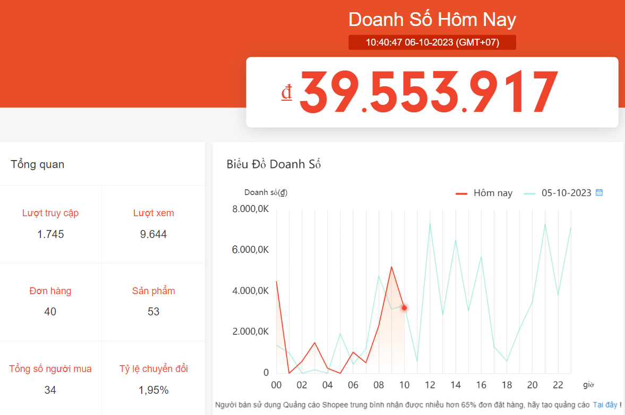Click the 2.000,0K y-axis label
The width and height of the screenshot is (625, 415).
[250, 331]
